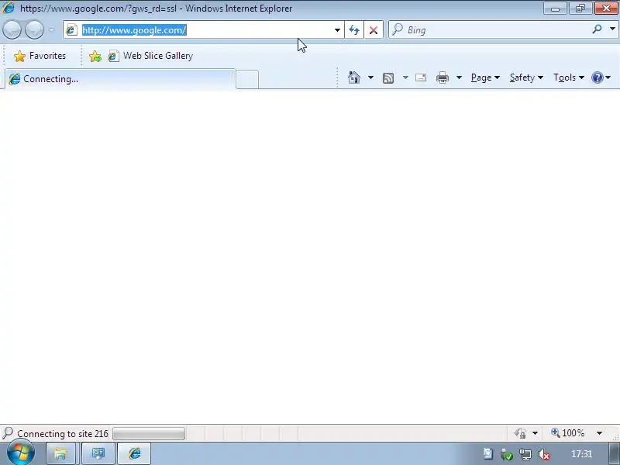
Task: Expand the zoom level dropdown arrow
Action: tap(599, 433)
